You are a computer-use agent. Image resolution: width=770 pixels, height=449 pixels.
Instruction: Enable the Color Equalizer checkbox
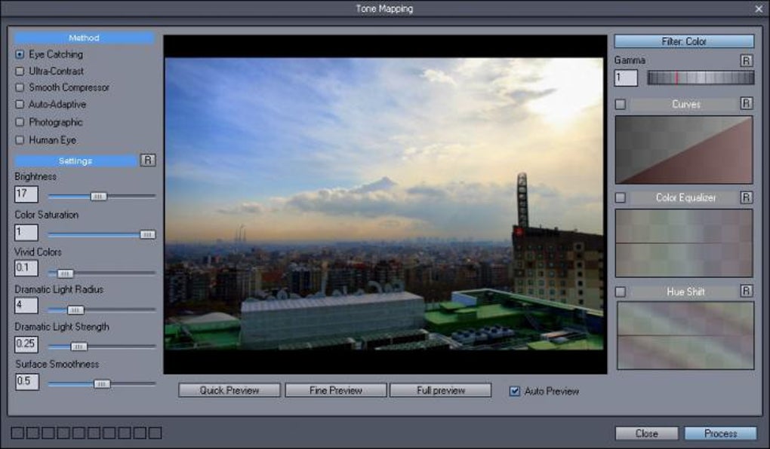click(x=621, y=197)
